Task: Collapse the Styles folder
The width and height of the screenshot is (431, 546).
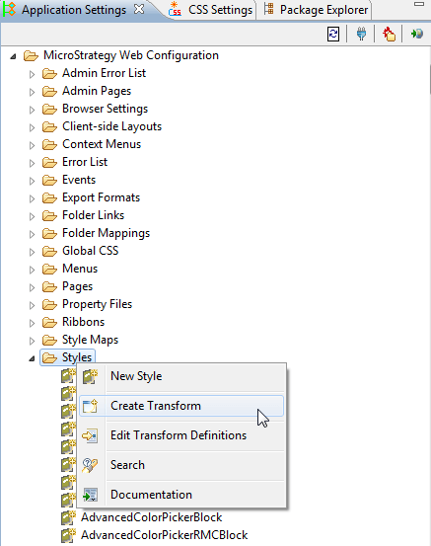Action: coord(32,358)
